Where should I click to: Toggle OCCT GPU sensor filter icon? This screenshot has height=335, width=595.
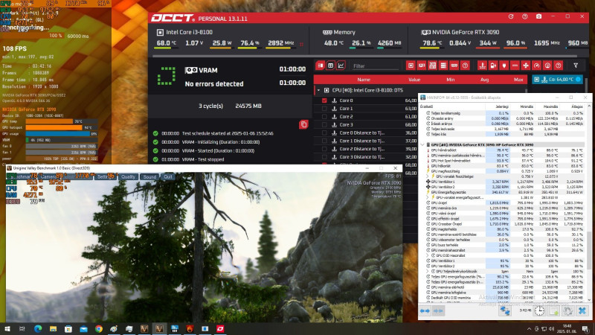coord(422,66)
